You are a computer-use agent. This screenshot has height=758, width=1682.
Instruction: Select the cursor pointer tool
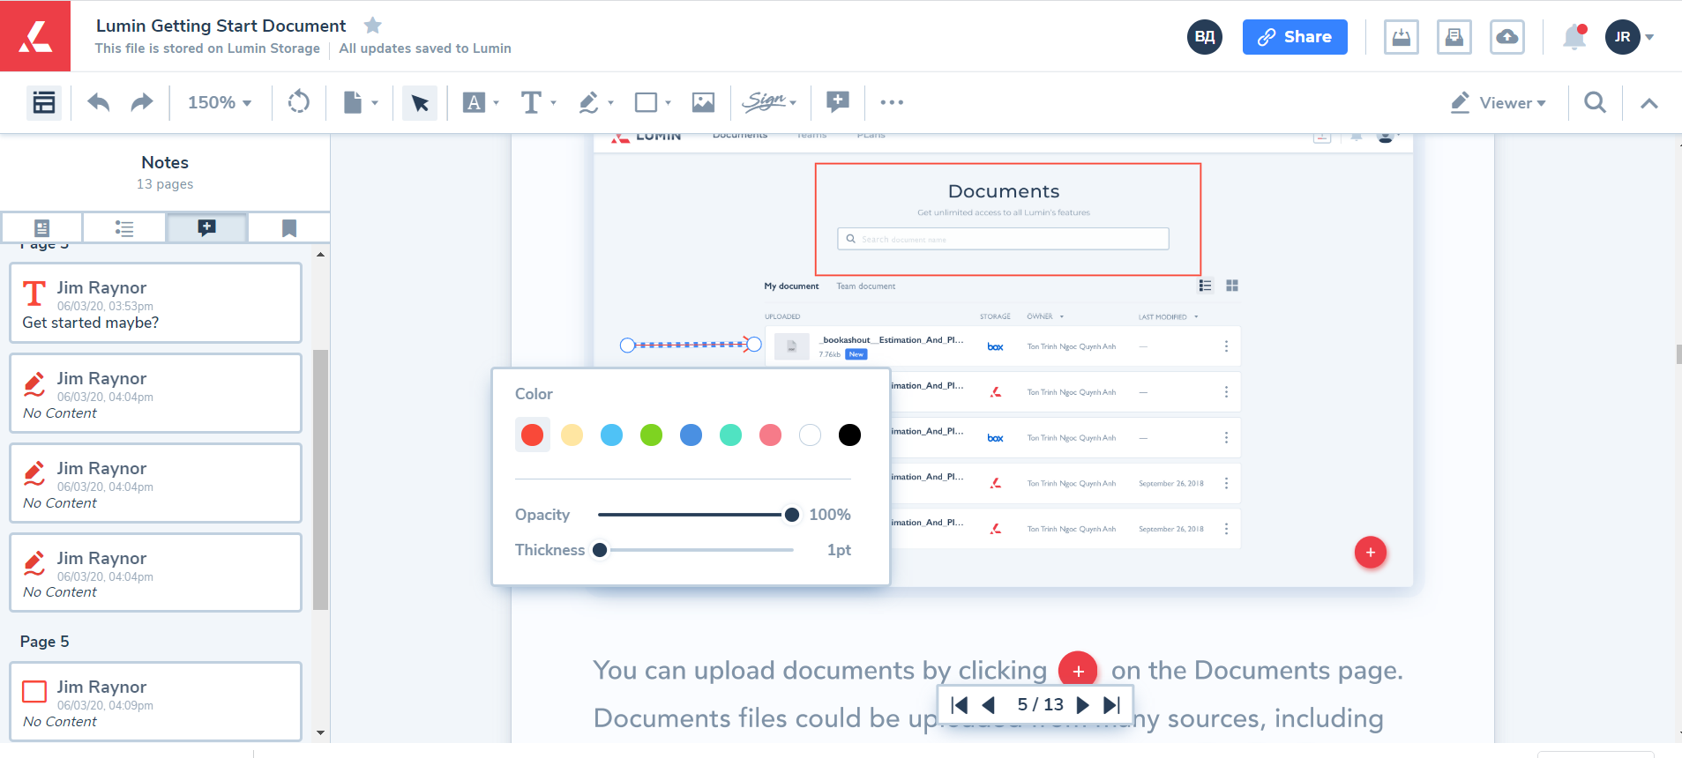(x=420, y=103)
